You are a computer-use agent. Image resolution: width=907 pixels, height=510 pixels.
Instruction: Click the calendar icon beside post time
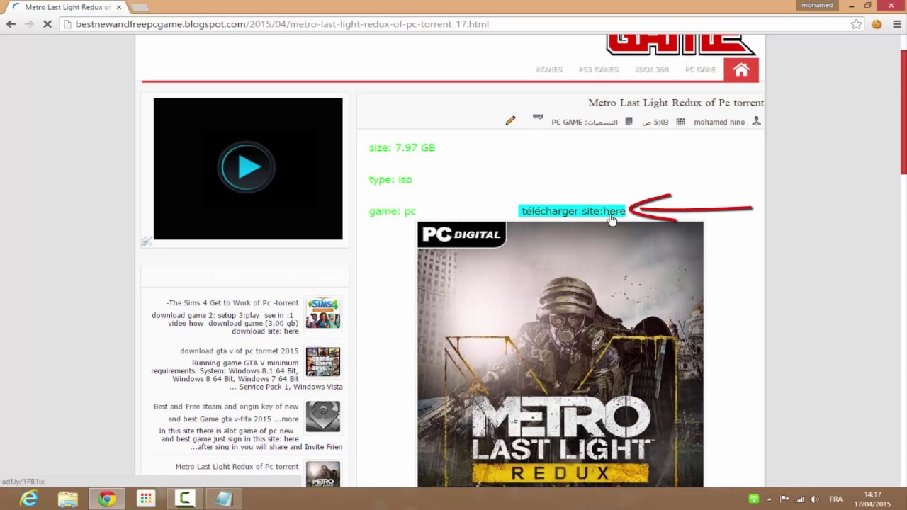tap(680, 122)
